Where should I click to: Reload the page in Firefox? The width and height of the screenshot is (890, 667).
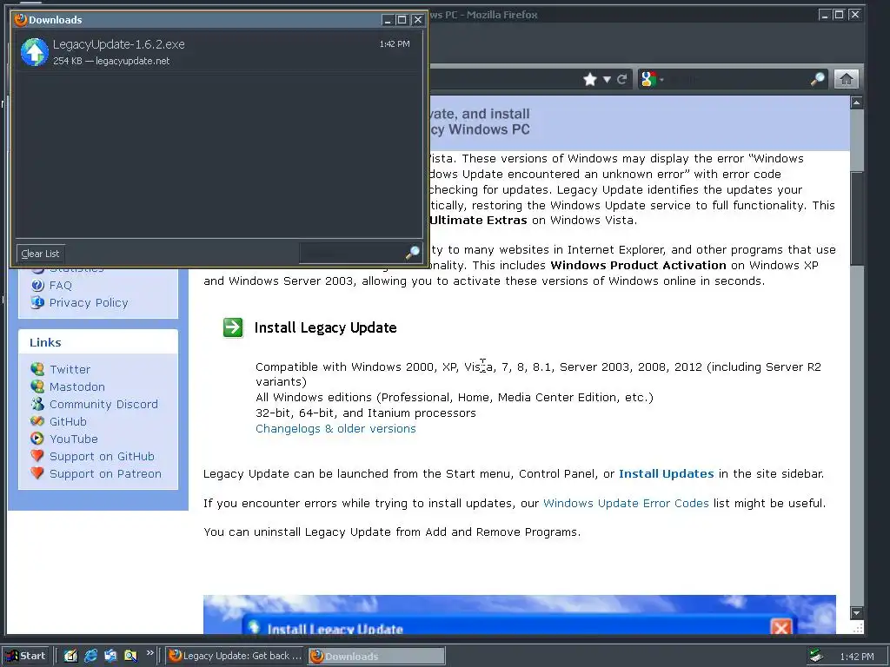coord(622,79)
